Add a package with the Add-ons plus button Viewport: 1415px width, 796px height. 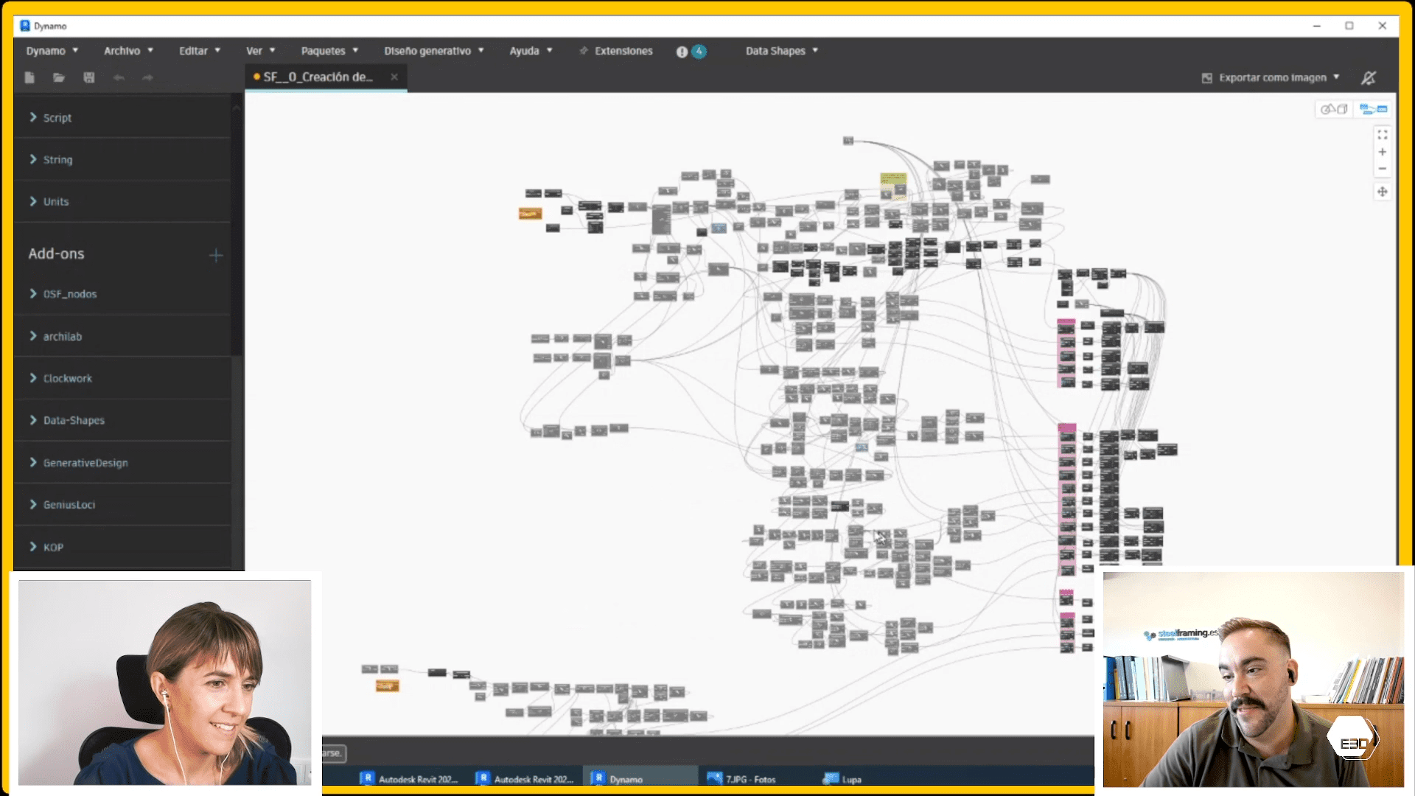click(216, 255)
